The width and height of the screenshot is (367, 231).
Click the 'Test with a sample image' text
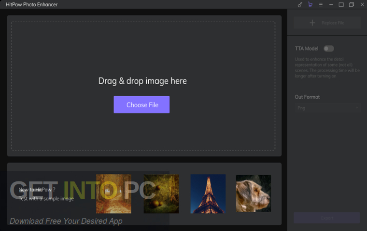46,199
